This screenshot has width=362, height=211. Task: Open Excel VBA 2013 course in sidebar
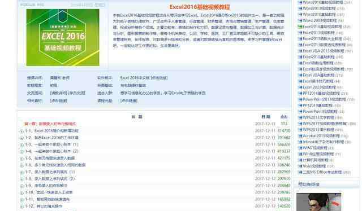[323, 51]
